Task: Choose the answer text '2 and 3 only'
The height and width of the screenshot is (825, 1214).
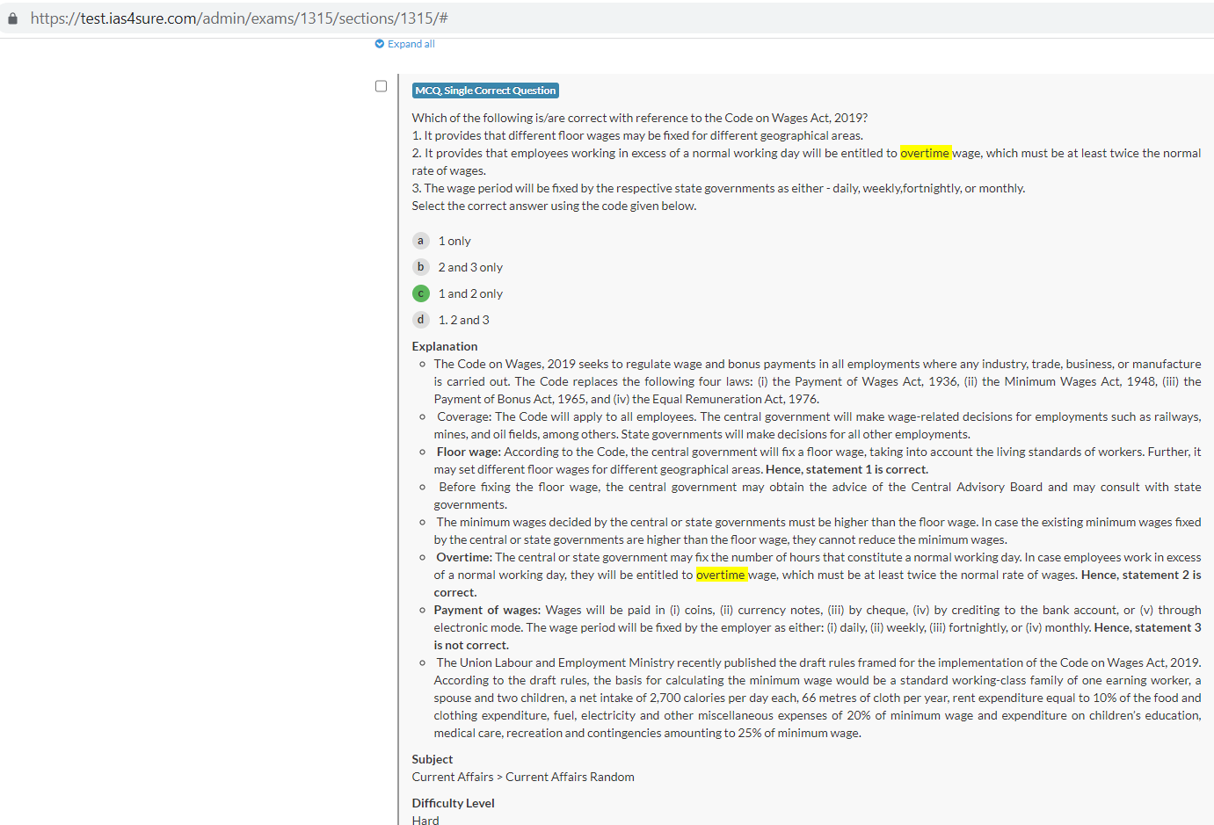Action: [470, 267]
